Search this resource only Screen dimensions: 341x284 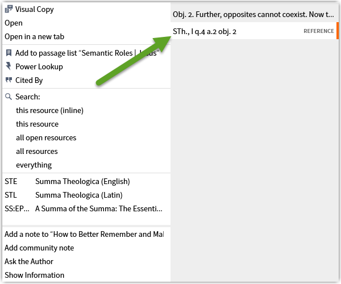click(37, 124)
